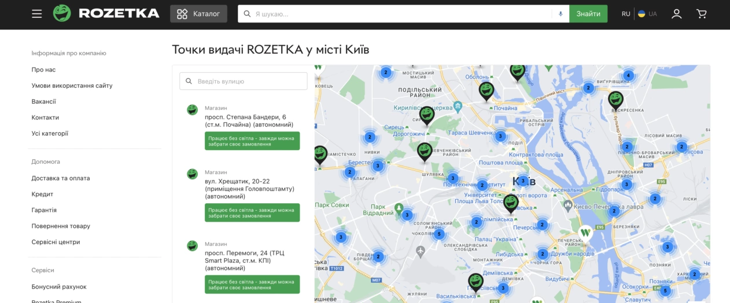The image size is (730, 303).
Task: Open the Контакти sidebar link
Action: tap(45, 117)
